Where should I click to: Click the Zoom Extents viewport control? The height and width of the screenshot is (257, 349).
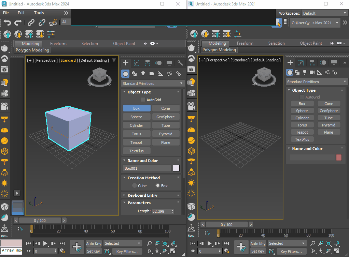[x=165, y=243]
